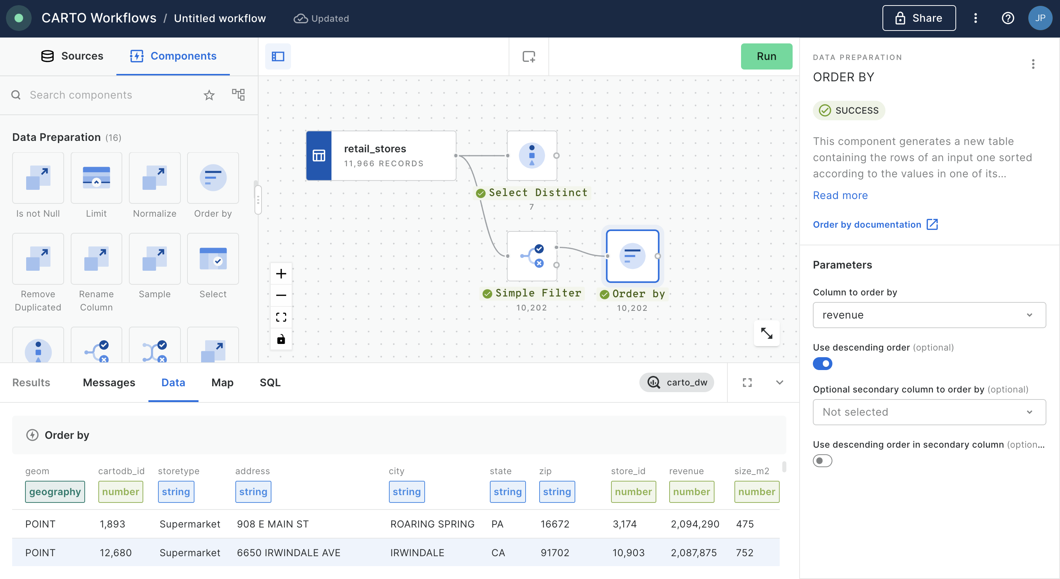
Task: Lock the canvas with padlock icon
Action: coord(281,339)
